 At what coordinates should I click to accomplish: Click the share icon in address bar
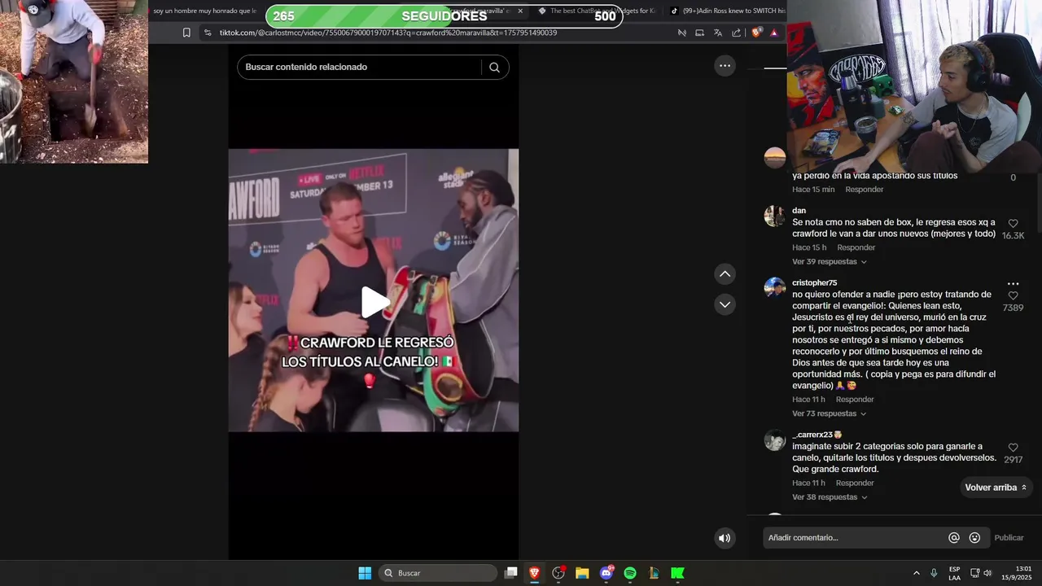736,33
